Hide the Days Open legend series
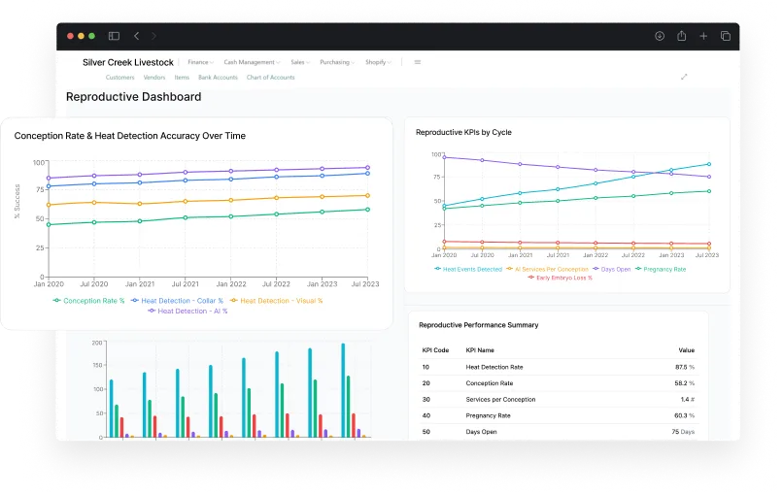The width and height of the screenshot is (783, 493). 612,269
